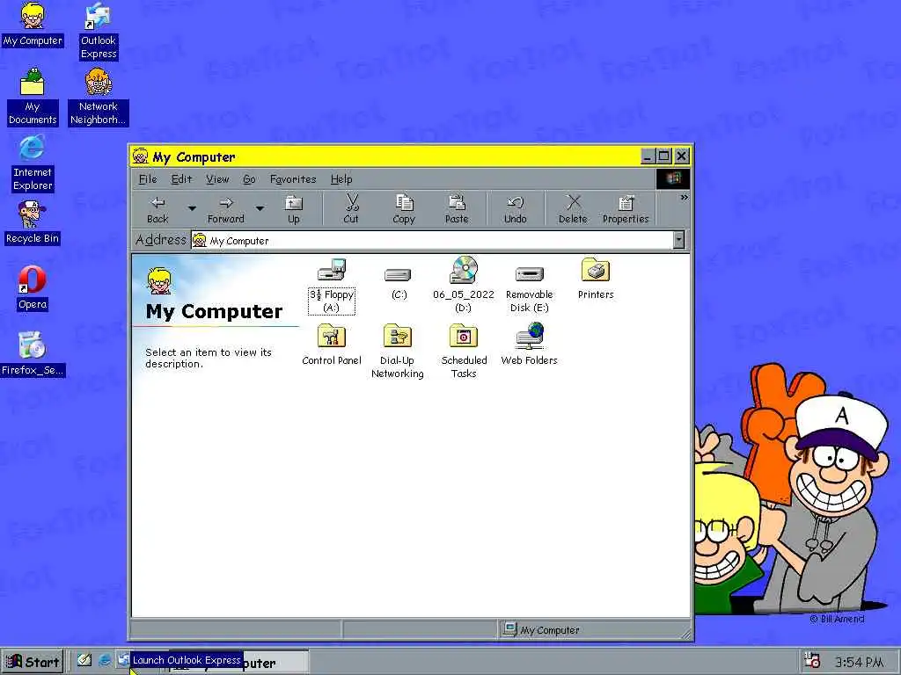The image size is (901, 675).
Task: Click the Address field containing My Computer
Action: click(x=431, y=241)
